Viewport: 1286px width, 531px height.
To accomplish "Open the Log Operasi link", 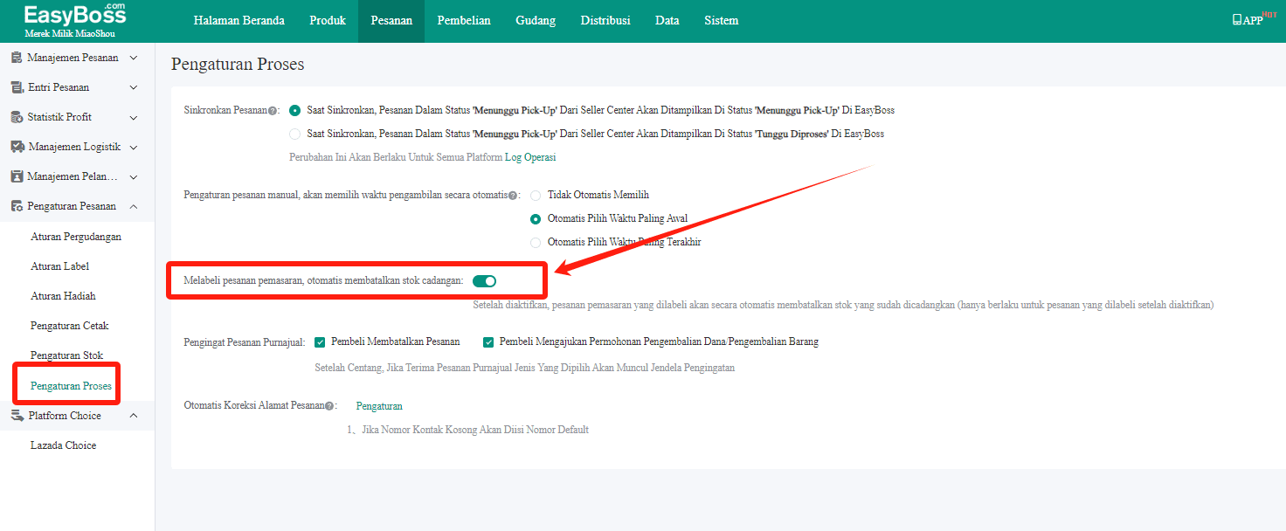I will [x=530, y=158].
